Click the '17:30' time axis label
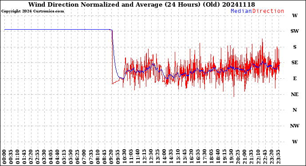Screen dimensions: 306x166 click(205, 157)
